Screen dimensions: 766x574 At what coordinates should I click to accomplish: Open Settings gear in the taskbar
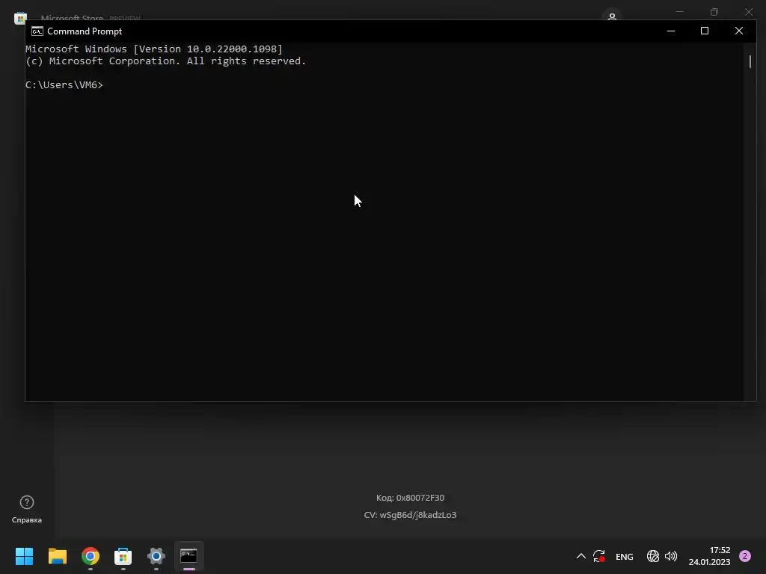pyautogui.click(x=156, y=556)
